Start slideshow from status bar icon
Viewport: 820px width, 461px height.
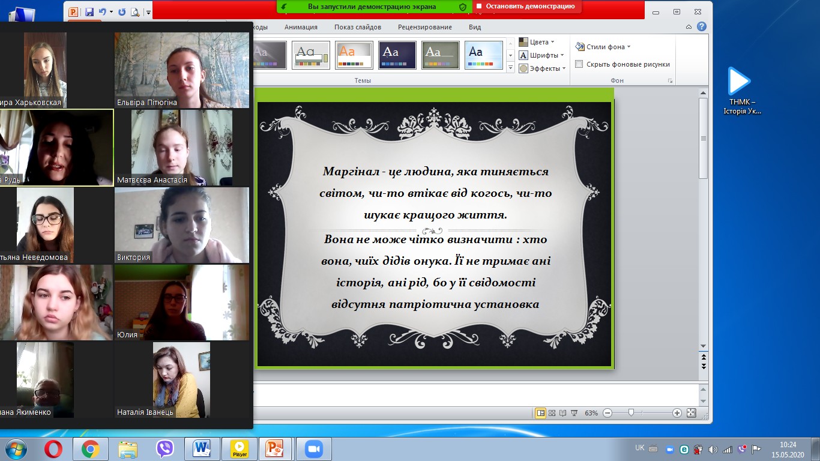(x=574, y=413)
